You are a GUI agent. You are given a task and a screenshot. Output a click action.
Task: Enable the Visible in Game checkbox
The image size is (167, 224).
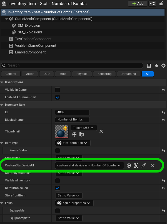58,90
